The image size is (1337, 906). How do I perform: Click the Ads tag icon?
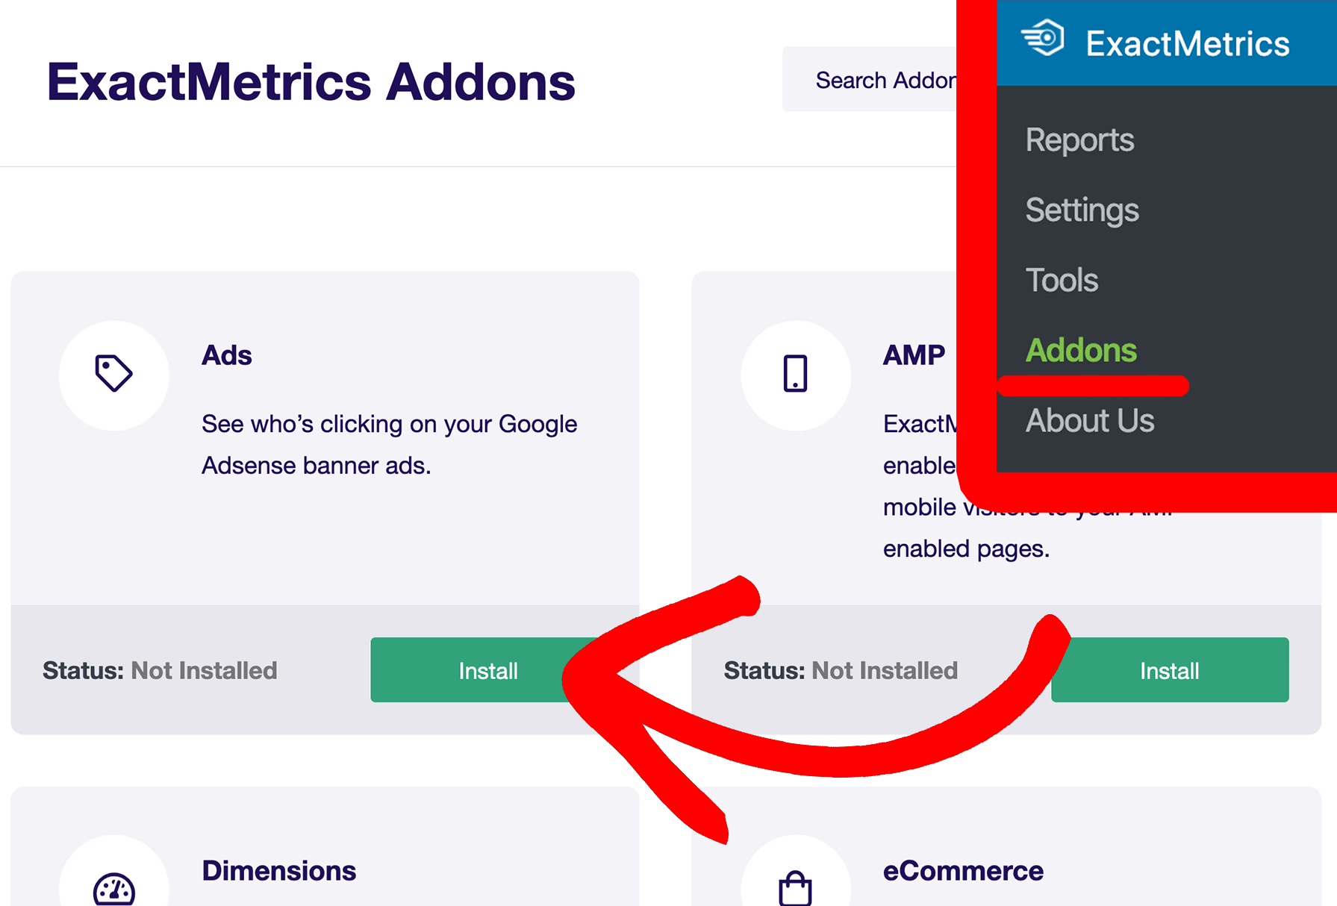pos(113,373)
